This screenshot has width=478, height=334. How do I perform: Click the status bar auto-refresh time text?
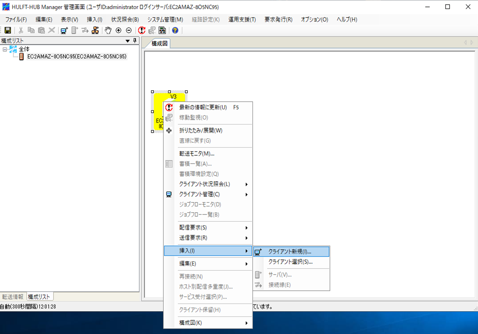[28, 307]
